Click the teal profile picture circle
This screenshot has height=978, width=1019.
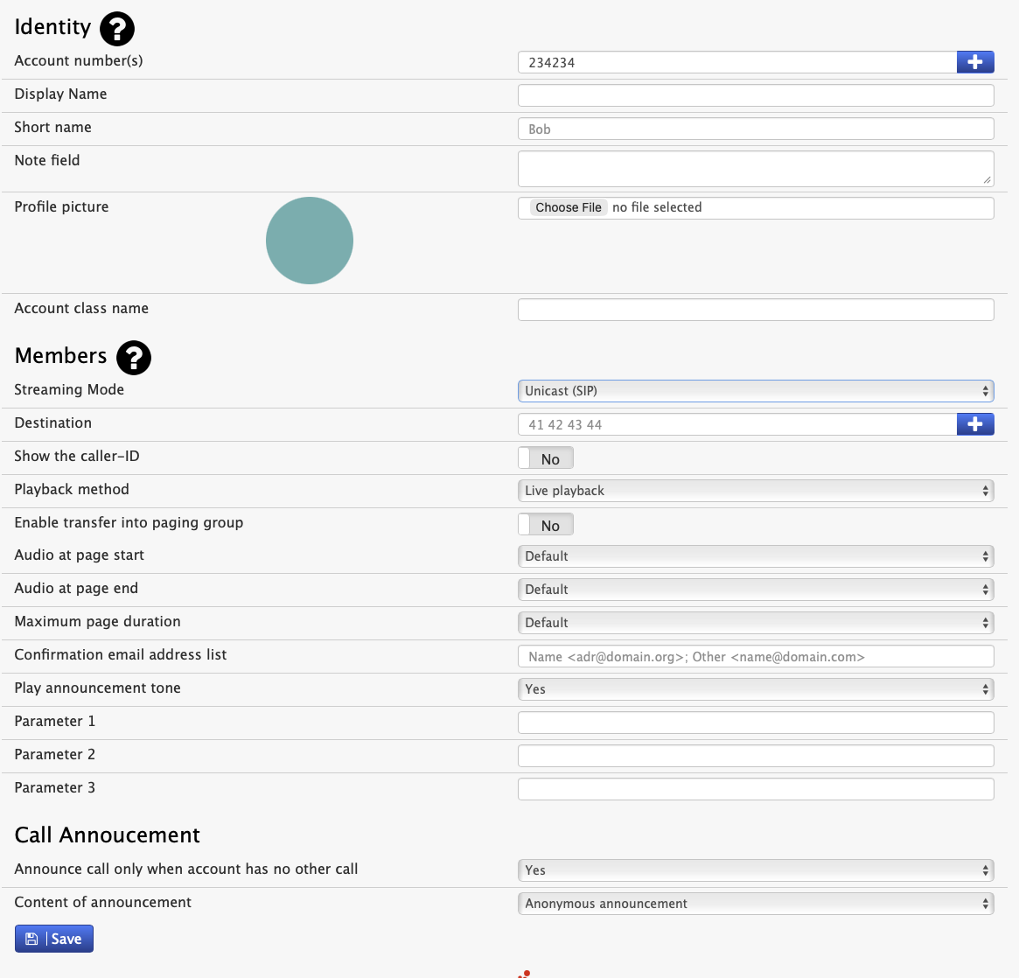(x=310, y=241)
